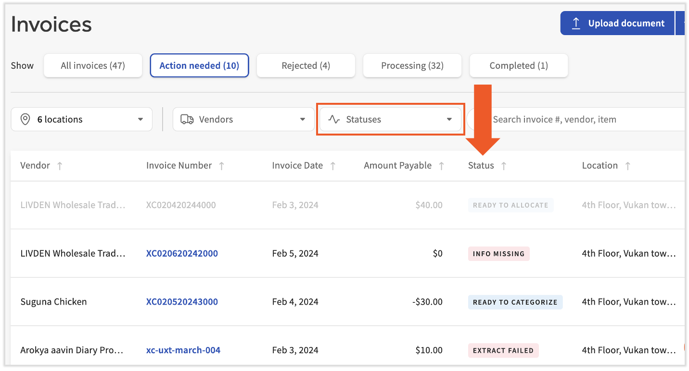Sort by Amount Payable using its arrow icon
689x371 pixels.
(442, 165)
